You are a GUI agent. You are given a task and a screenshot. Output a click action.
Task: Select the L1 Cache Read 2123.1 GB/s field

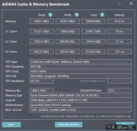tap(42, 31)
